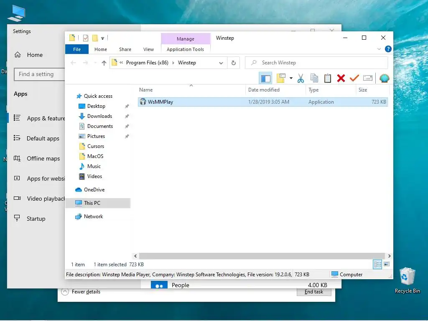Click Winstep in the address bar
The image size is (428, 321).
click(x=187, y=63)
